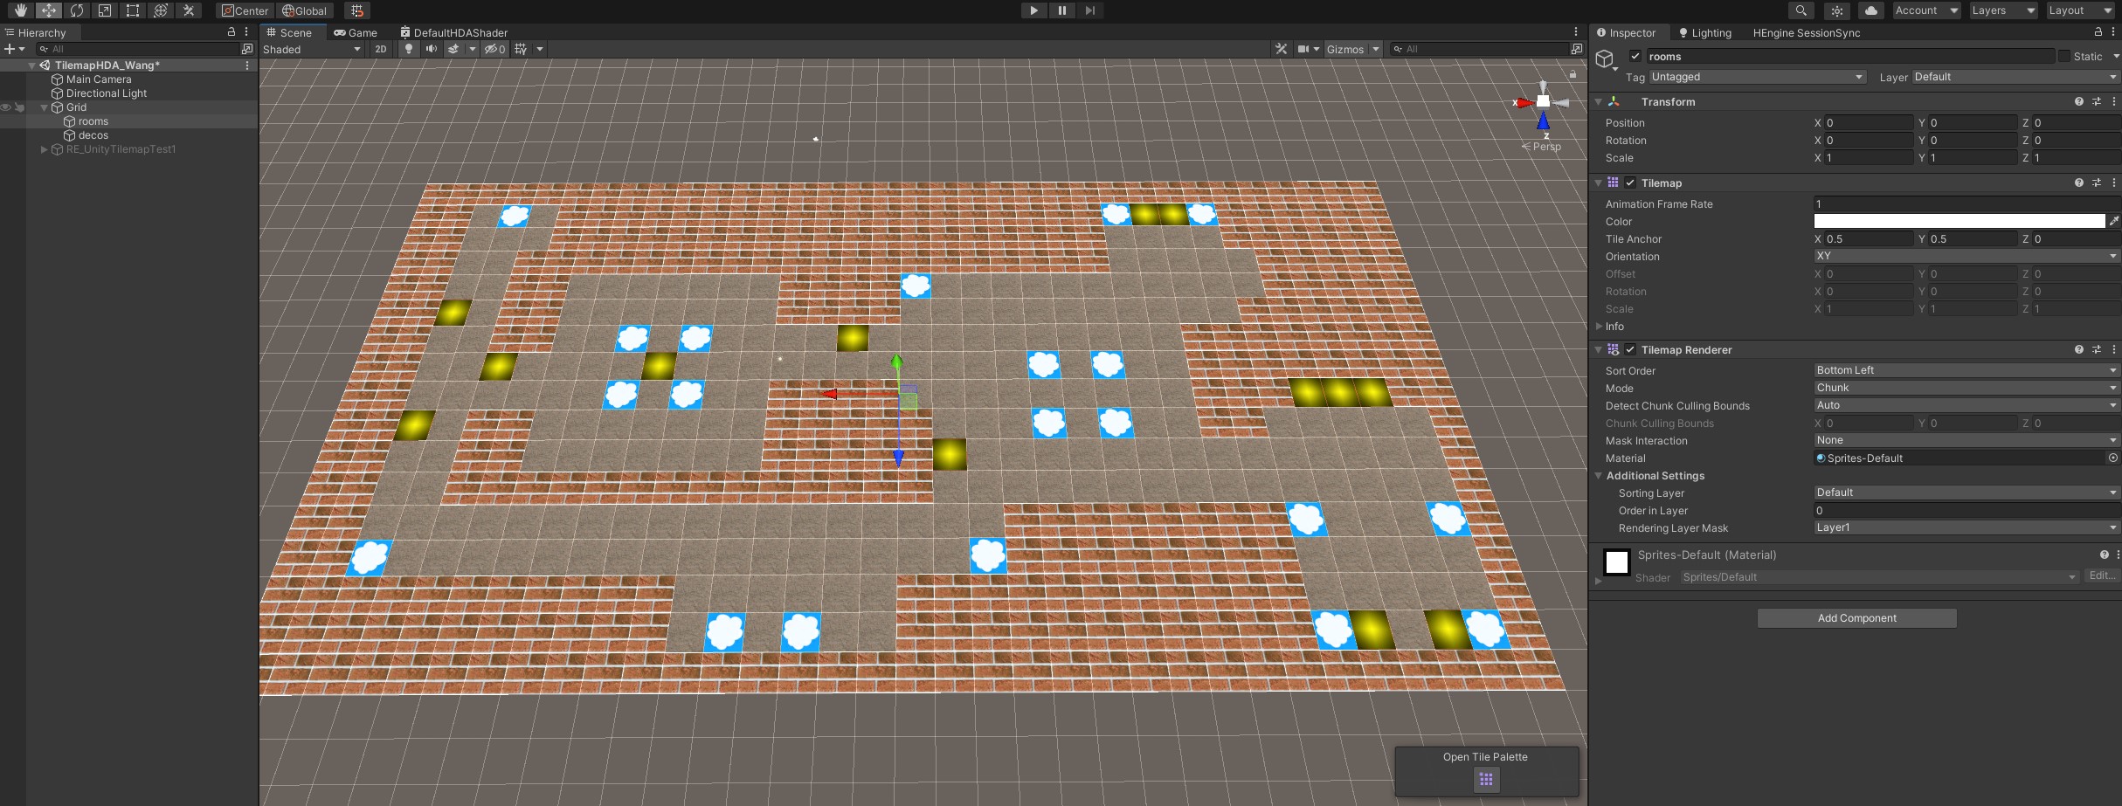Select the Move tool
The width and height of the screenshot is (2122, 806).
tap(49, 10)
